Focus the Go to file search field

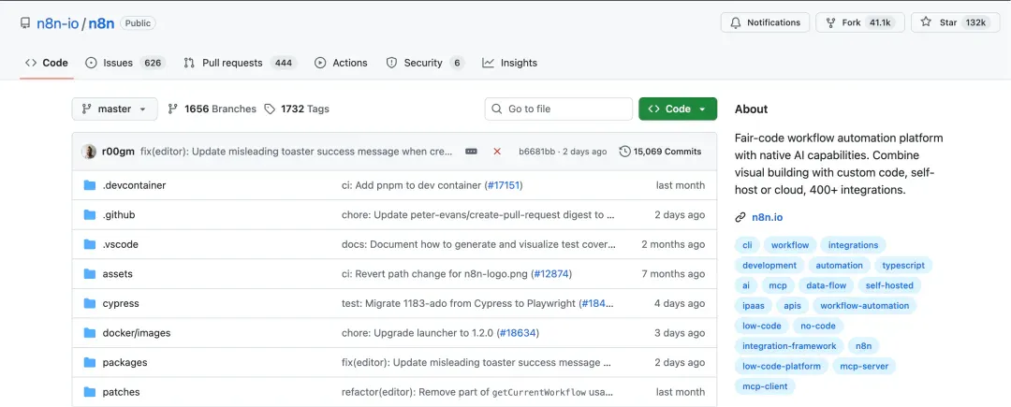pos(558,109)
